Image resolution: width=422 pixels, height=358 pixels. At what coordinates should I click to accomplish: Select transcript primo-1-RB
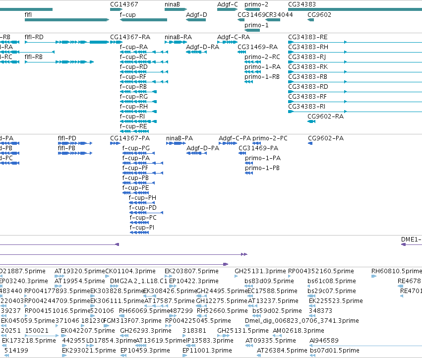[x=262, y=77]
